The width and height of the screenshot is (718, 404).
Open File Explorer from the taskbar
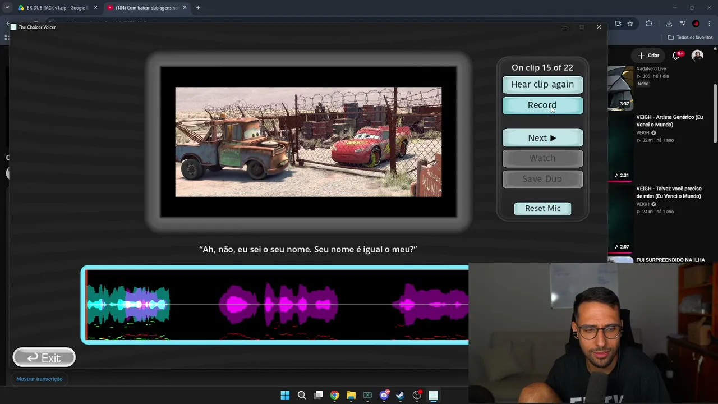click(x=351, y=395)
